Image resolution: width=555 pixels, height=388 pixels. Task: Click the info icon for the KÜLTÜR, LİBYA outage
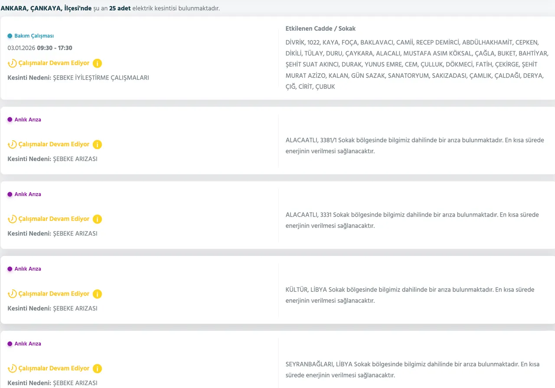coord(97,294)
